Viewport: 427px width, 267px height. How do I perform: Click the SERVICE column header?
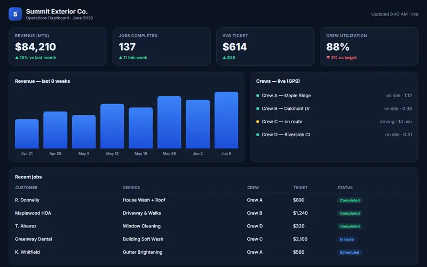(x=131, y=188)
